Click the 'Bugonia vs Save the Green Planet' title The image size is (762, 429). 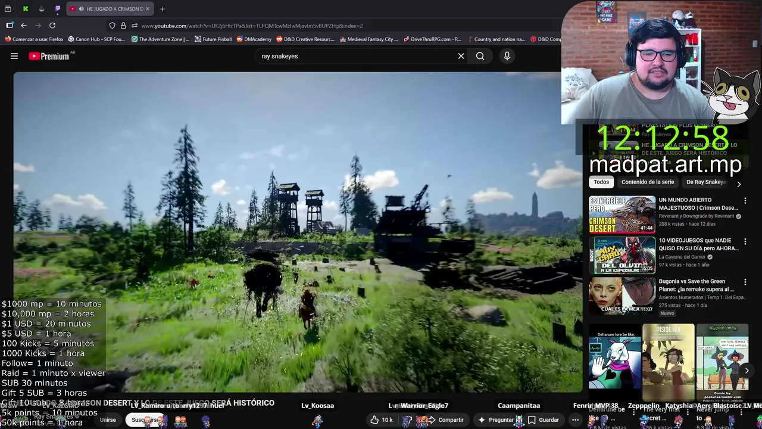pyautogui.click(x=697, y=285)
